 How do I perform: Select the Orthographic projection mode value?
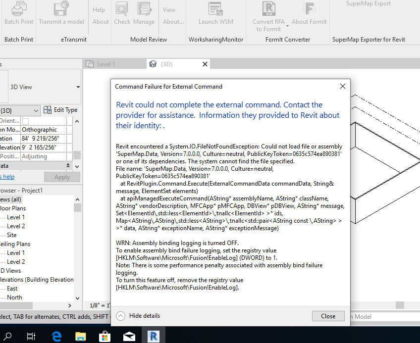coord(44,130)
